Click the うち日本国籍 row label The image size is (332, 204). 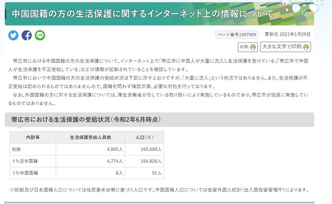25,162
